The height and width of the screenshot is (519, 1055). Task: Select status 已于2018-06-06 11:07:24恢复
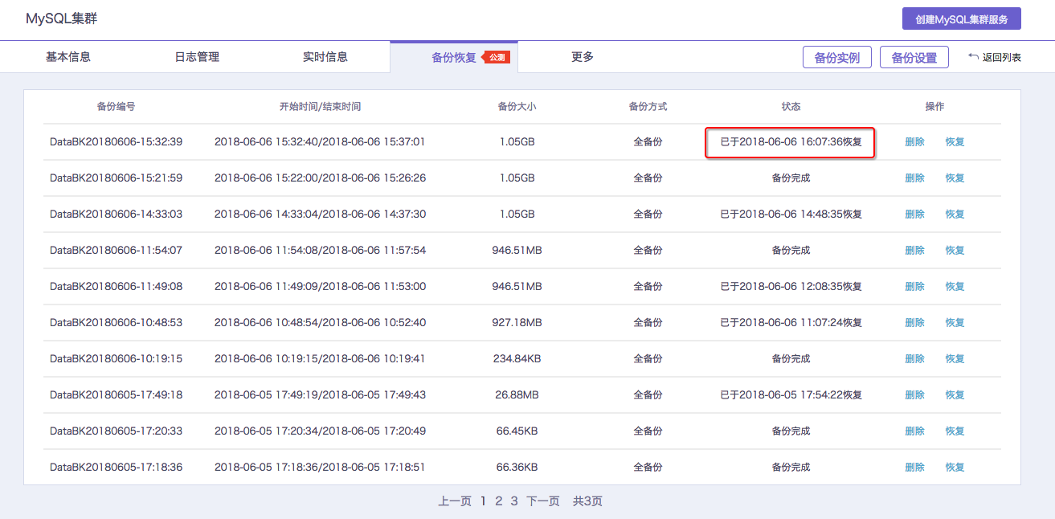click(x=791, y=323)
